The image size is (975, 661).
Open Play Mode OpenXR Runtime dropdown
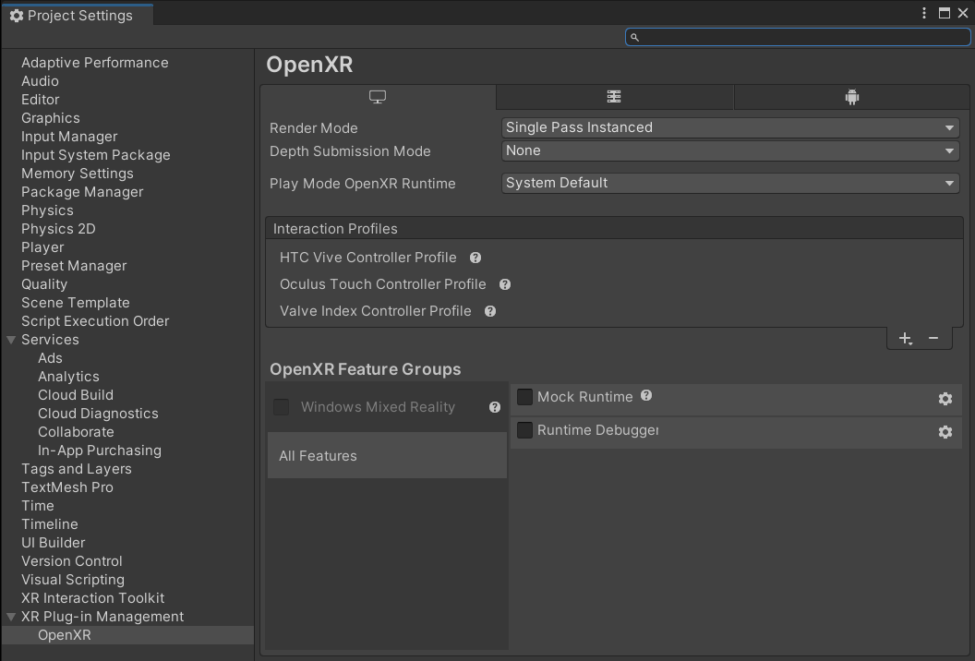[x=729, y=183]
